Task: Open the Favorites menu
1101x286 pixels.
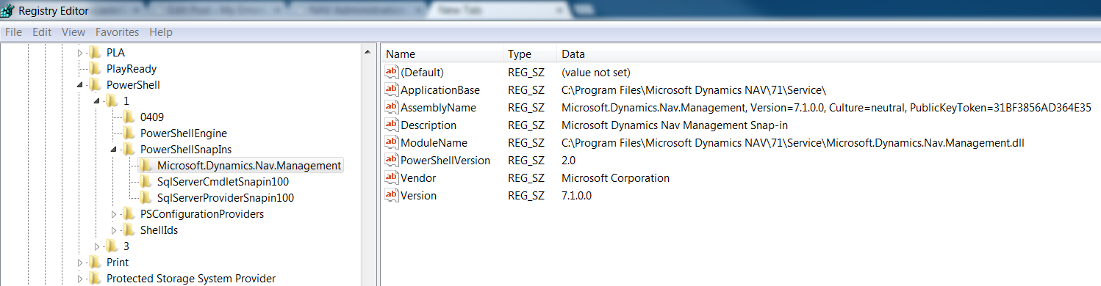Action: 117,32
